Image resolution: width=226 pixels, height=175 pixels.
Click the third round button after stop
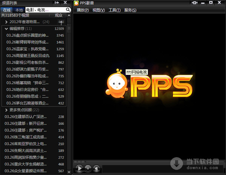(x=96, y=168)
